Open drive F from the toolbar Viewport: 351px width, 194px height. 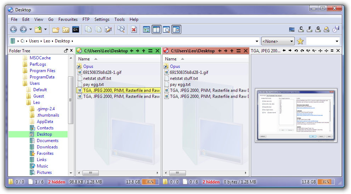tap(310, 30)
